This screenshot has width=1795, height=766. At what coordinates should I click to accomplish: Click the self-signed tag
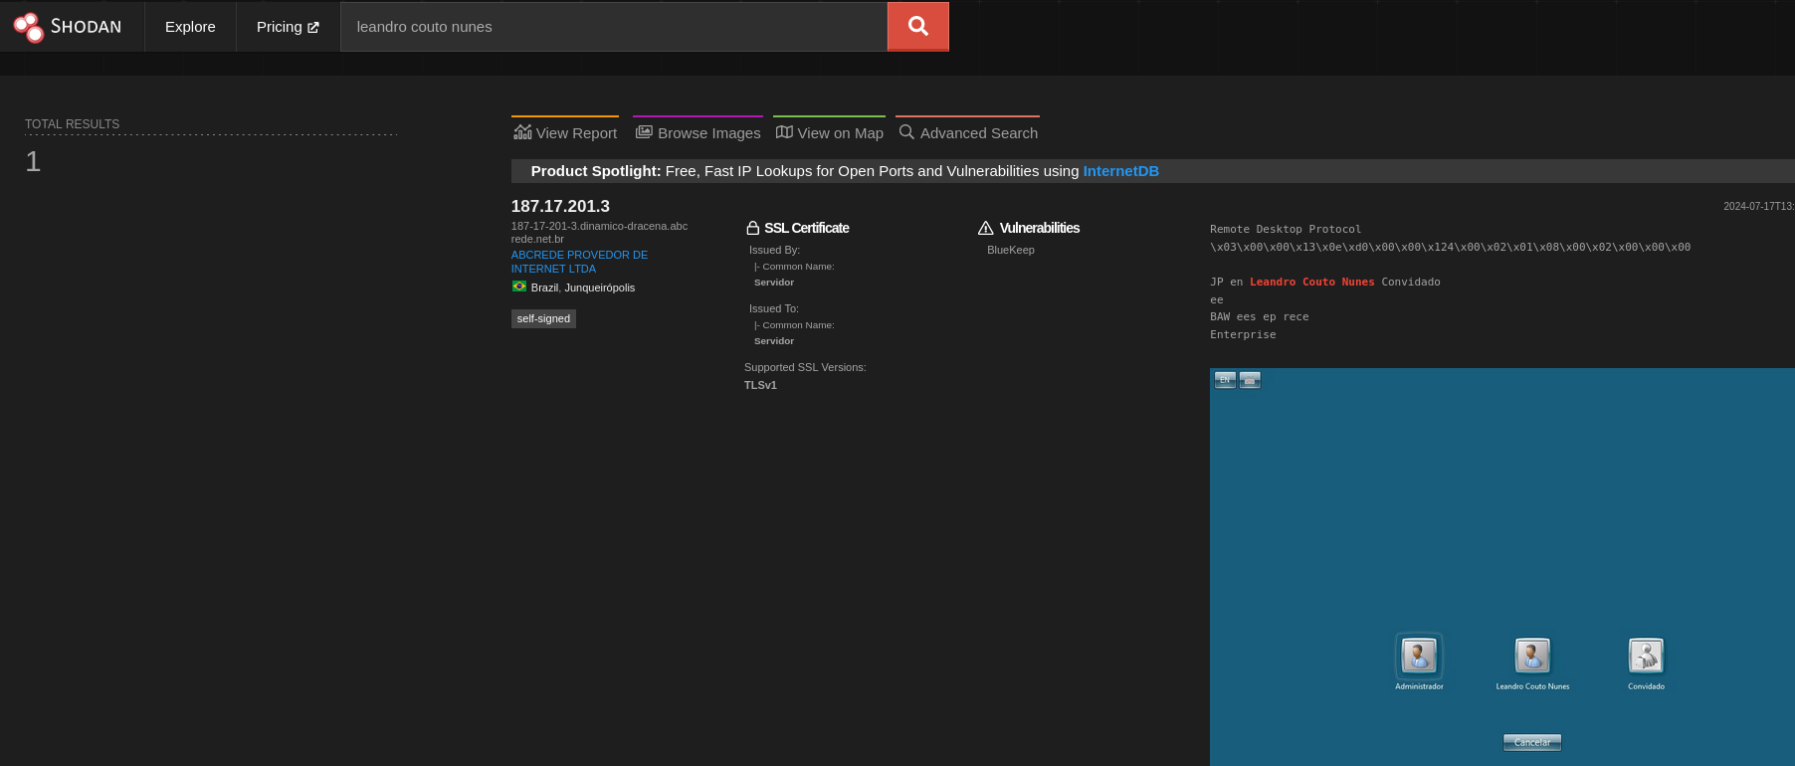point(543,318)
